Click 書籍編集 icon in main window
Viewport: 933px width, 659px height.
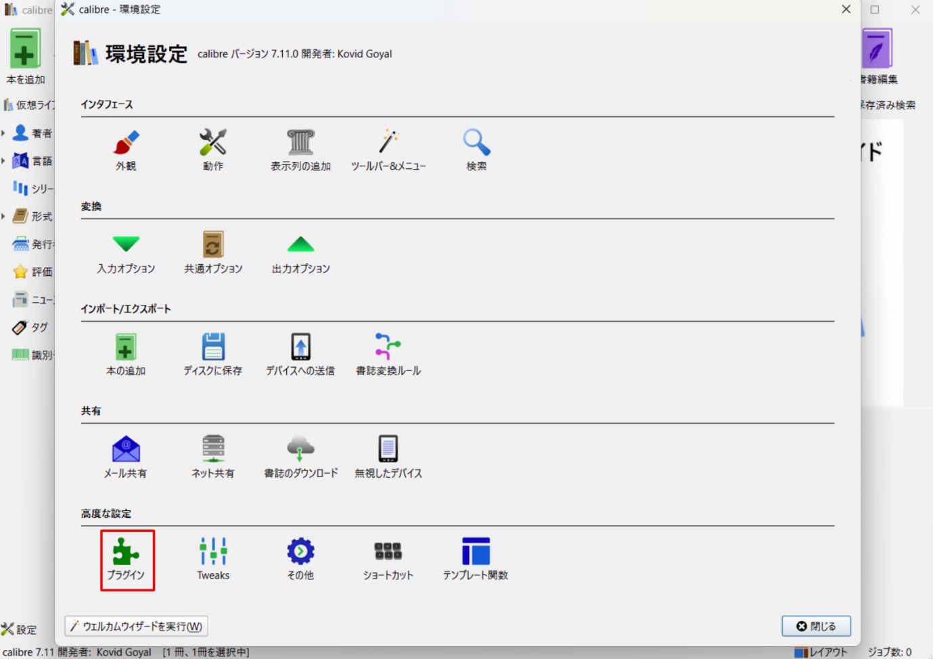pyautogui.click(x=878, y=57)
